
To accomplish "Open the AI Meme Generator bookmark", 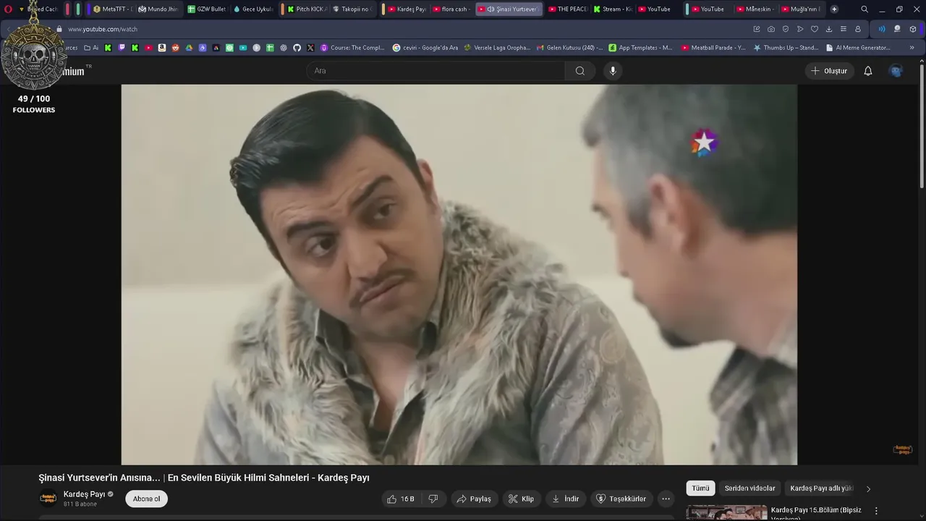I will [x=858, y=48].
